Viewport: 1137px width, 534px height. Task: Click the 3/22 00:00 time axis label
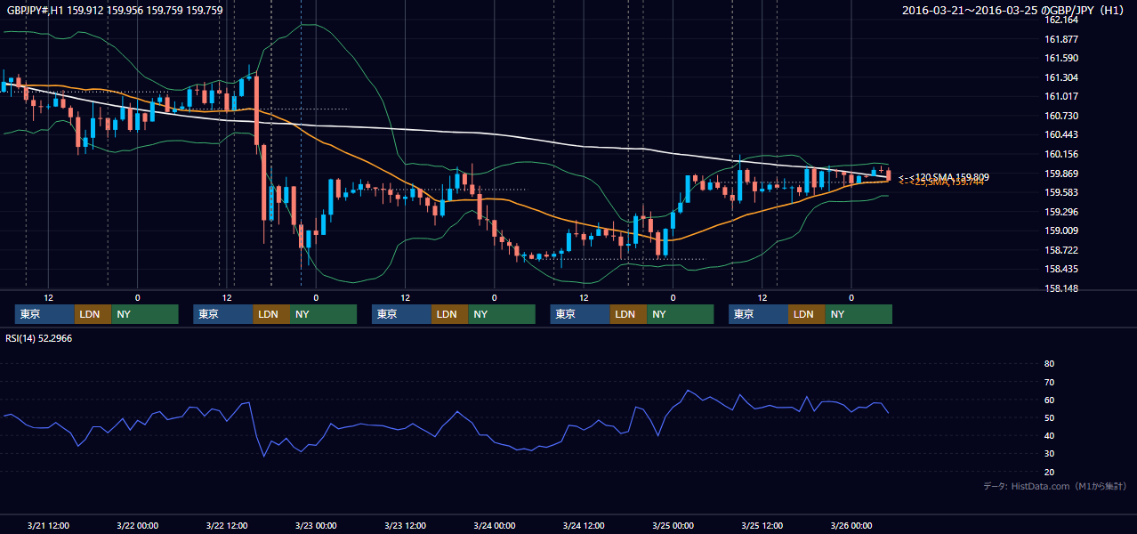137,525
